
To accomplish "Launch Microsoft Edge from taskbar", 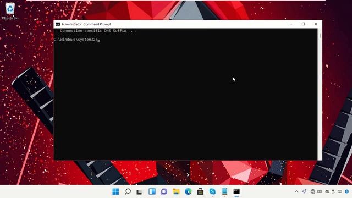I will click(x=188, y=191).
